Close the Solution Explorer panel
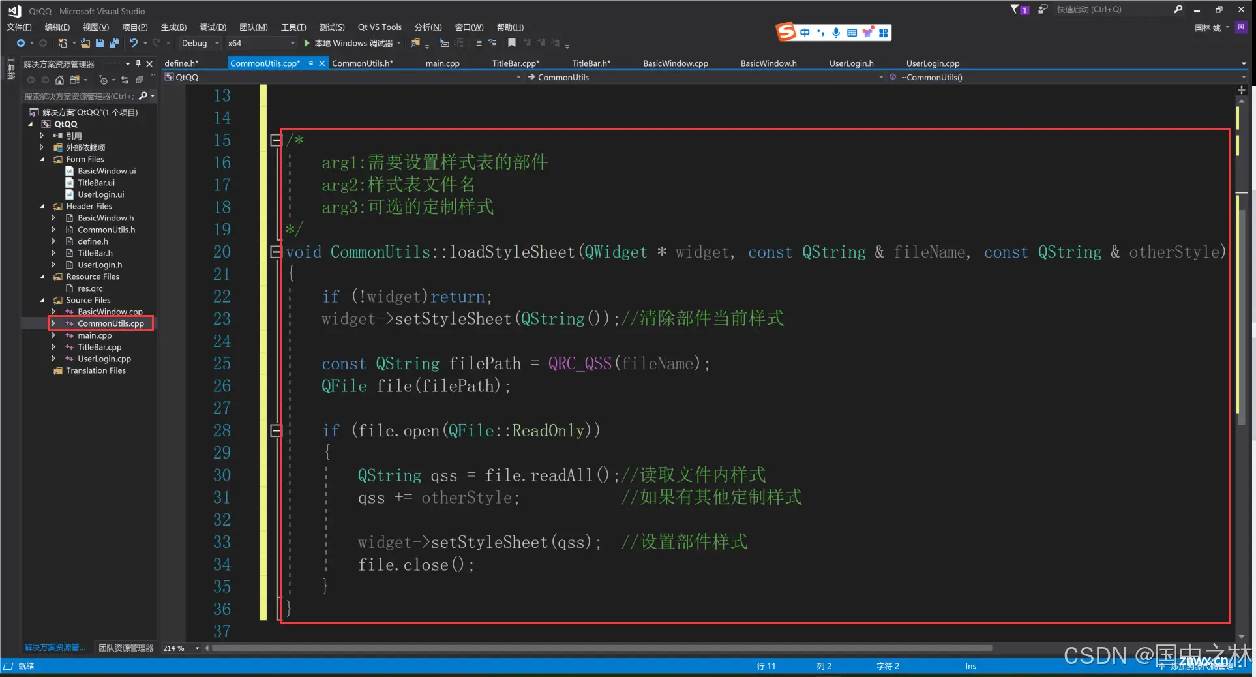 149,63
